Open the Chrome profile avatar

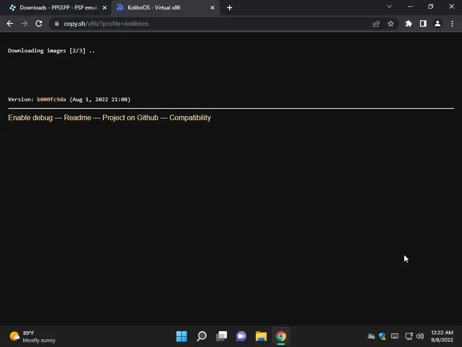pyautogui.click(x=438, y=23)
